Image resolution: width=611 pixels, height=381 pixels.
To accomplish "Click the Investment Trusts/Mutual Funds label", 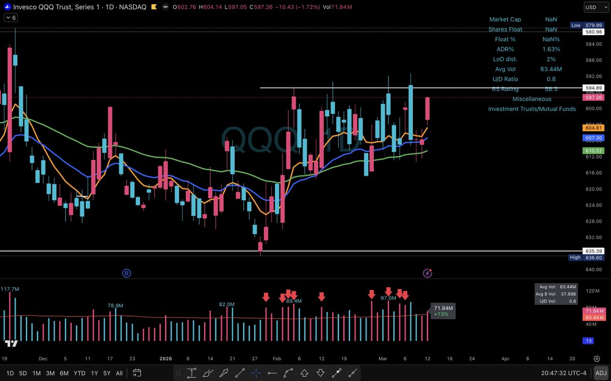I will (x=532, y=109).
